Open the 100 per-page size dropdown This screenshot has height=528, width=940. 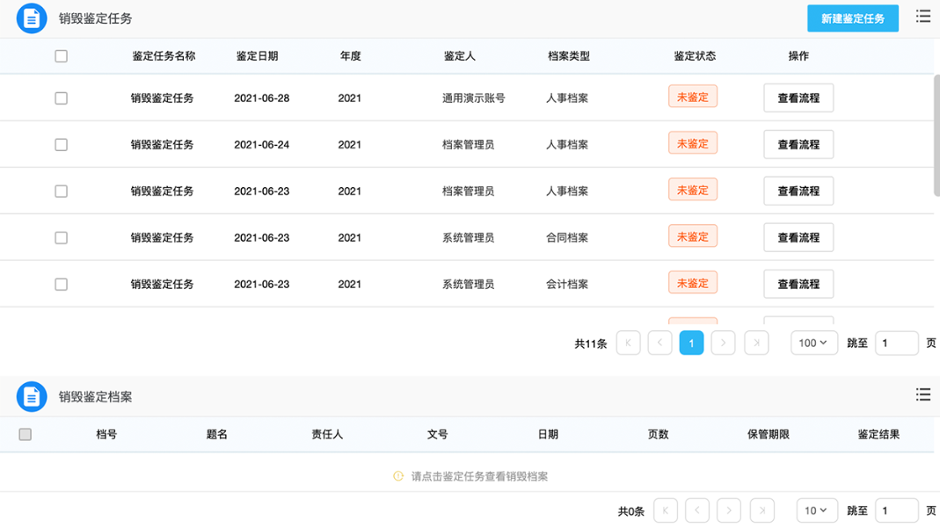813,344
